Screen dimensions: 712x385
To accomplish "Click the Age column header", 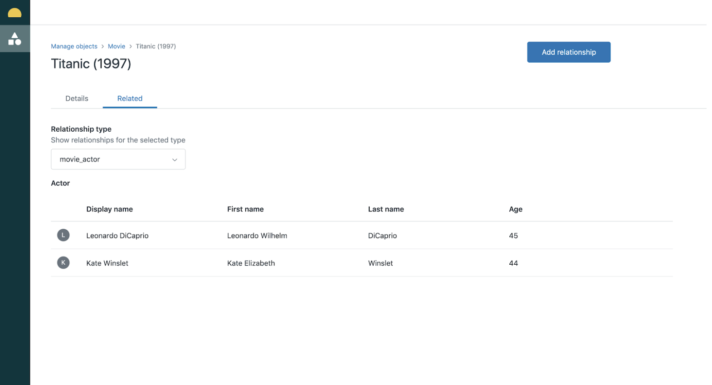I will click(516, 209).
